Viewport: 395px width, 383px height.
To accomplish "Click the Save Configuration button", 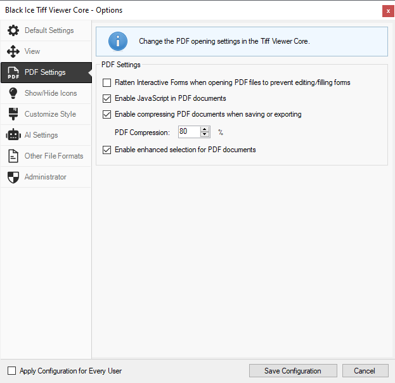I will click(x=293, y=371).
